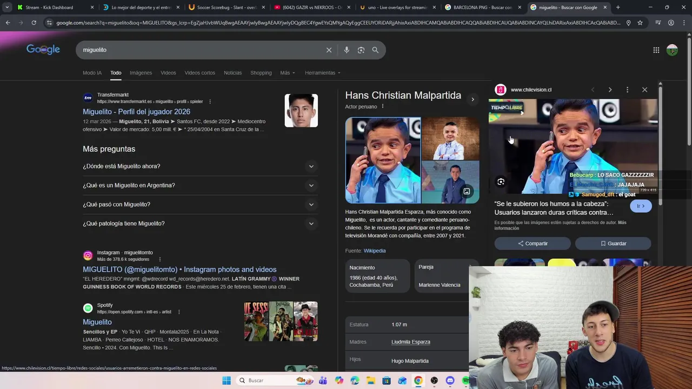
Task: Open the Google account avatar
Action: pos(672,50)
